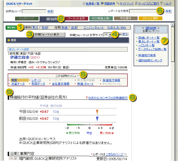
Task: Open 会社基本情報 in the stock menu
Action: point(61,84)
